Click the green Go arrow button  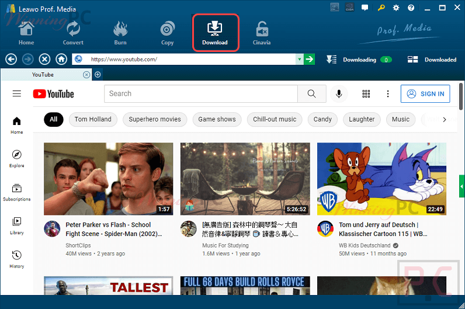(x=309, y=60)
